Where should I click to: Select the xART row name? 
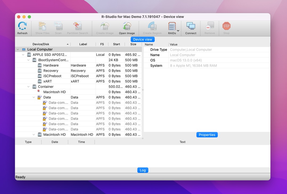(x=48, y=81)
